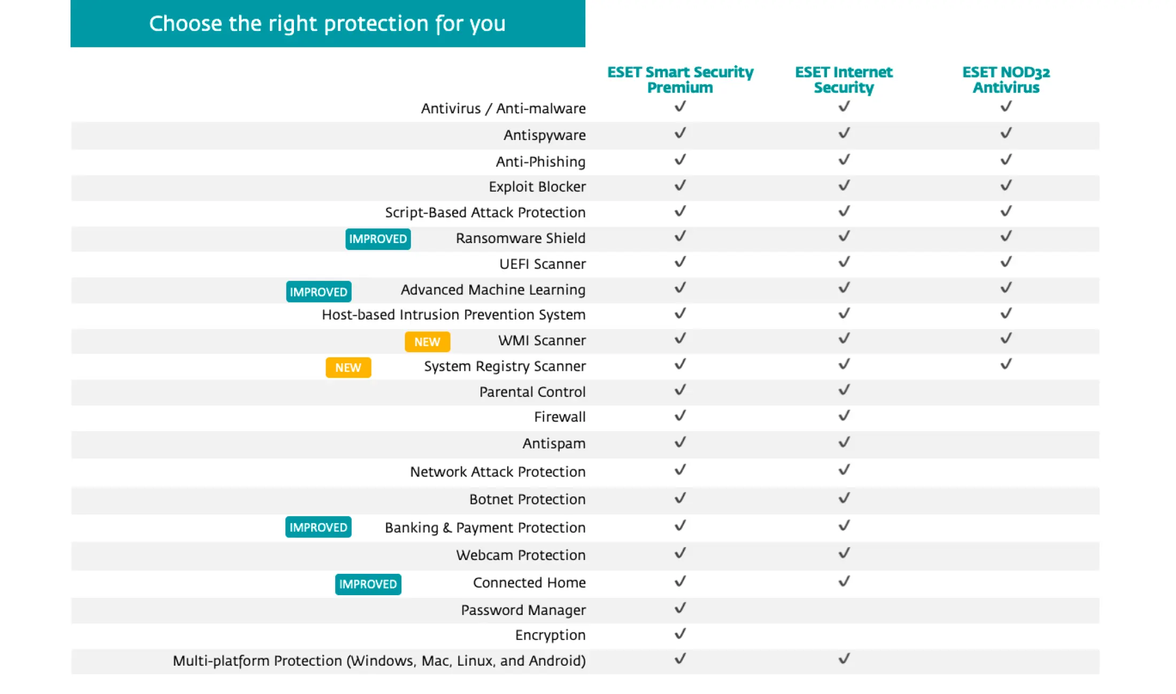The image size is (1176, 694).
Task: Select the ESET Smart Security Premium heading
Action: coord(680,80)
